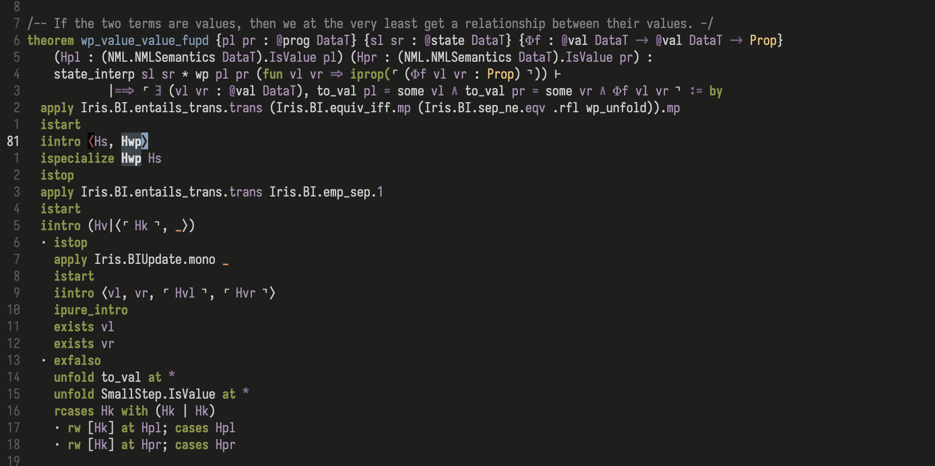Click on "Iris.BIUpdate.mono" in the apply line
Image resolution: width=935 pixels, height=466 pixels.
[154, 259]
